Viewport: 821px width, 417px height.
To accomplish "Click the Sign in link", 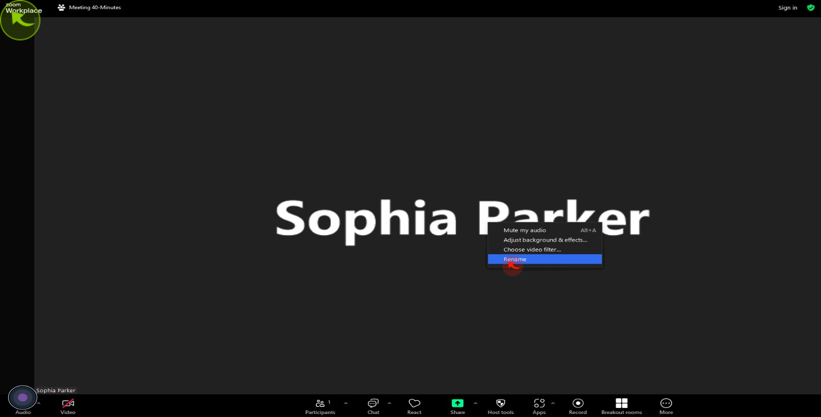I will coord(788,8).
